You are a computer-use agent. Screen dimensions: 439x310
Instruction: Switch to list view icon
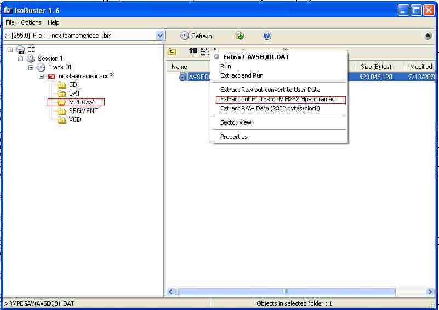[x=205, y=51]
